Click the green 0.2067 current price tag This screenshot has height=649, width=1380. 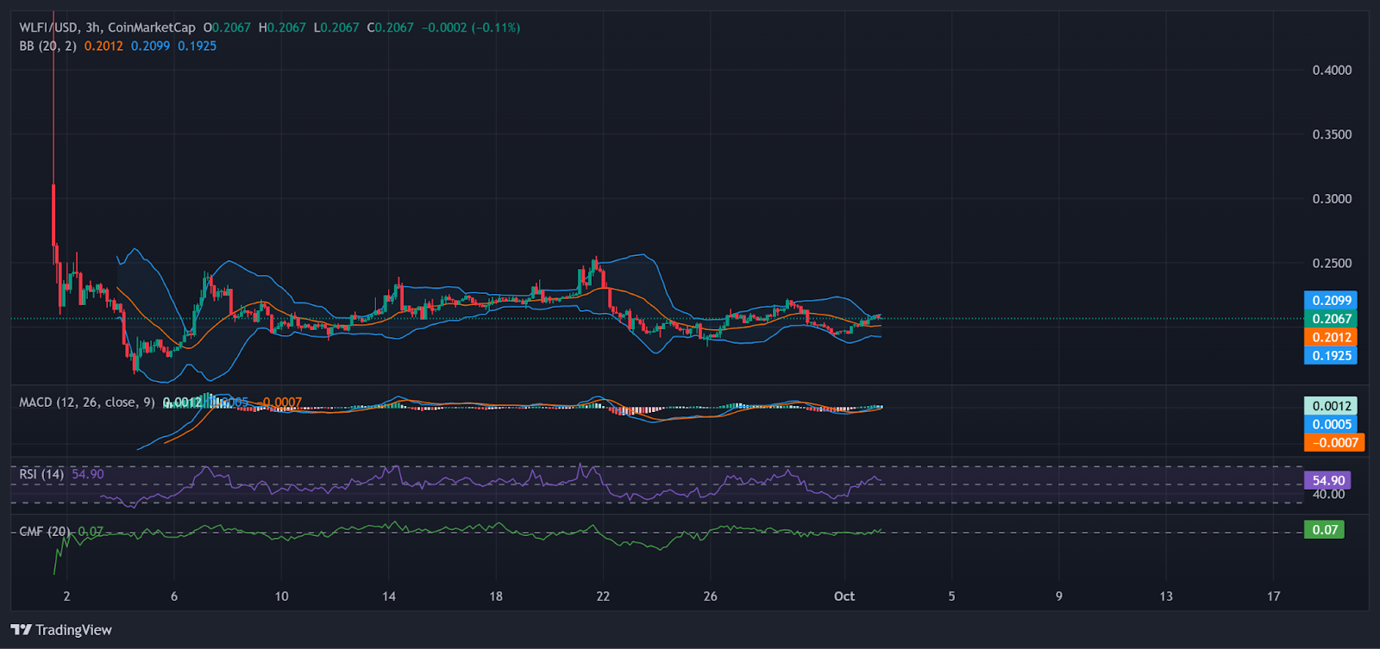(x=1331, y=319)
